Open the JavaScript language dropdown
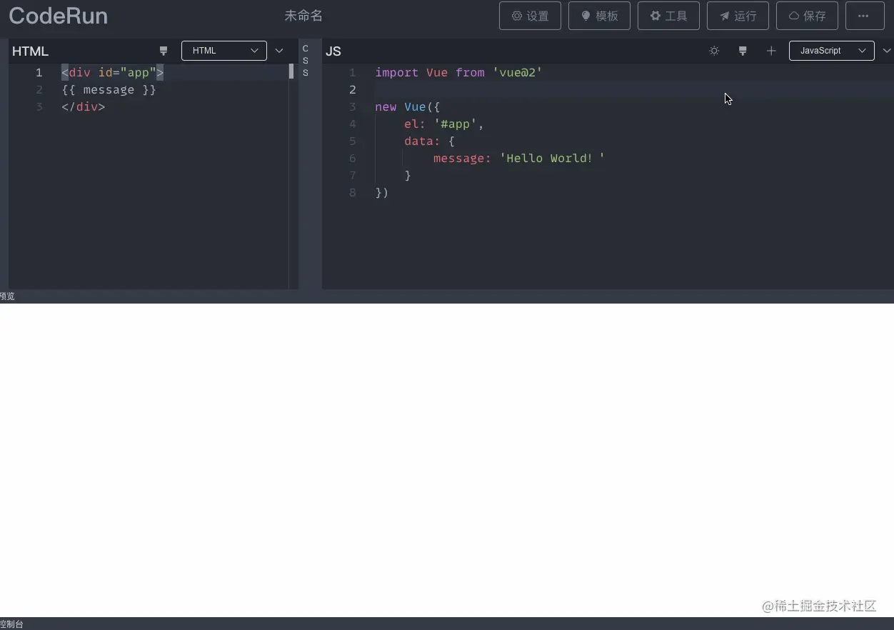This screenshot has width=894, height=630. [x=832, y=51]
